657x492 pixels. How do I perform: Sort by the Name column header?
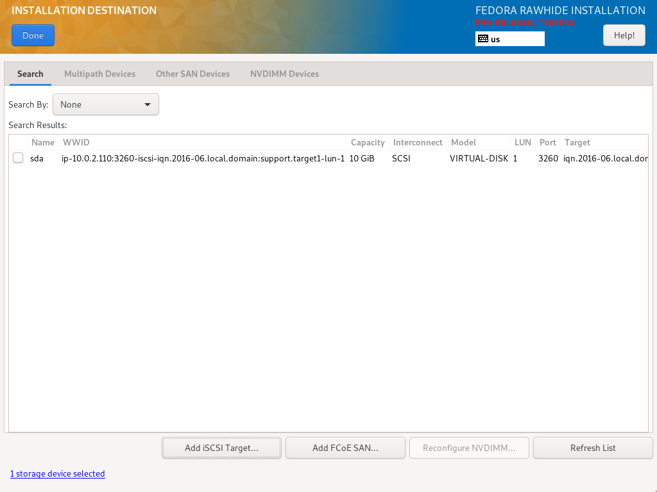[x=43, y=143]
